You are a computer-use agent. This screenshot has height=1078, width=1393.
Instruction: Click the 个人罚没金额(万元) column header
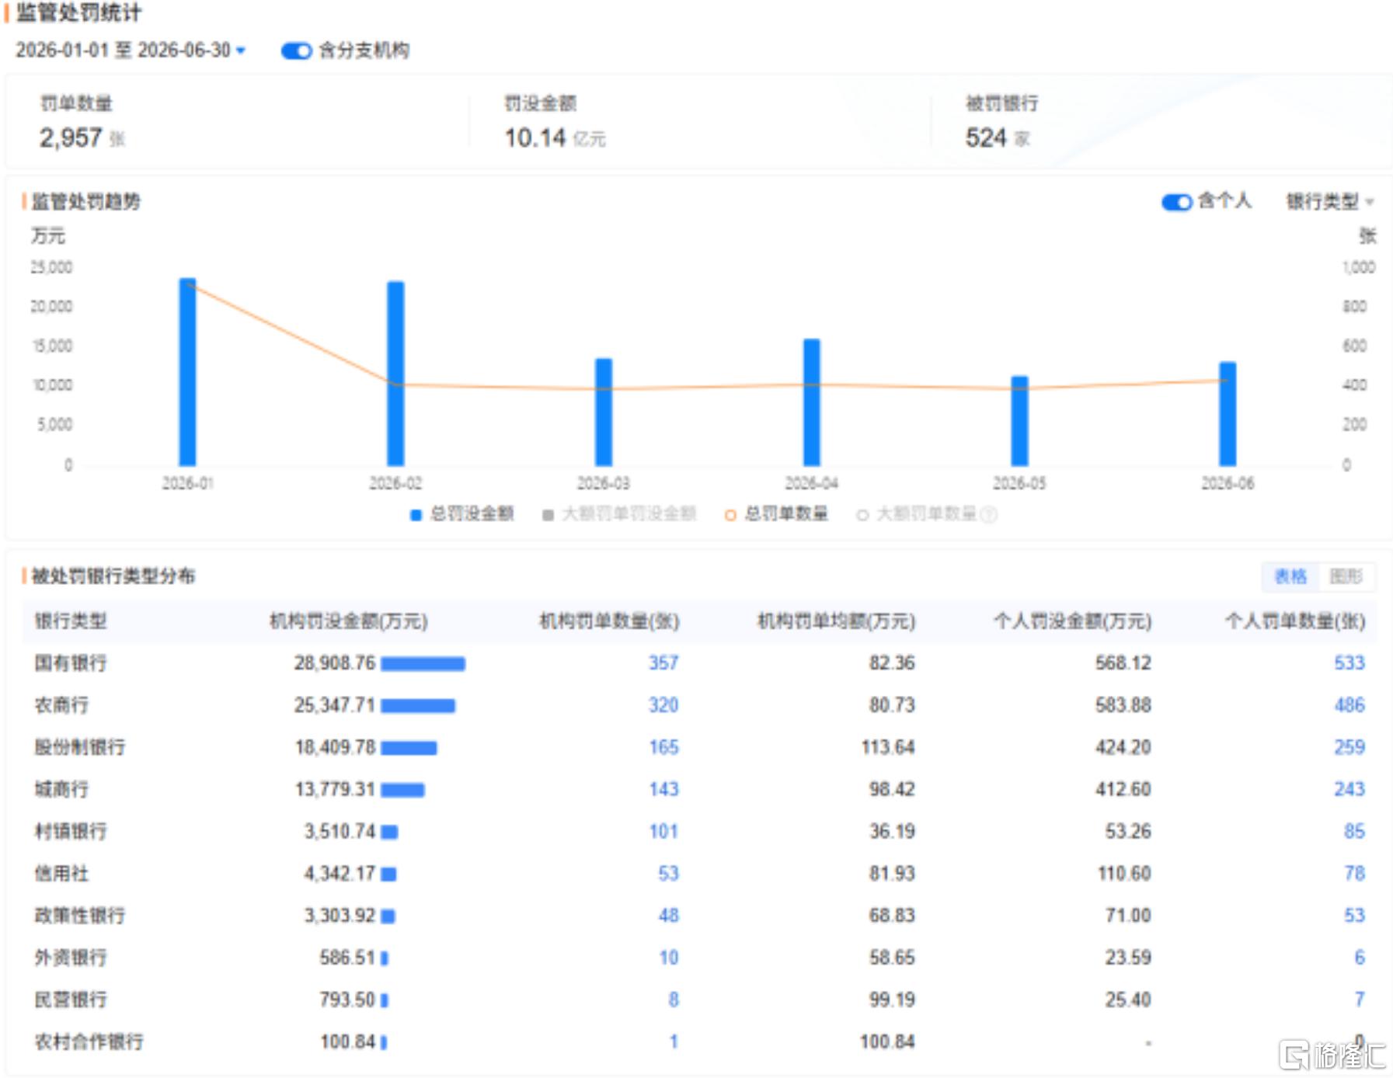[1072, 621]
